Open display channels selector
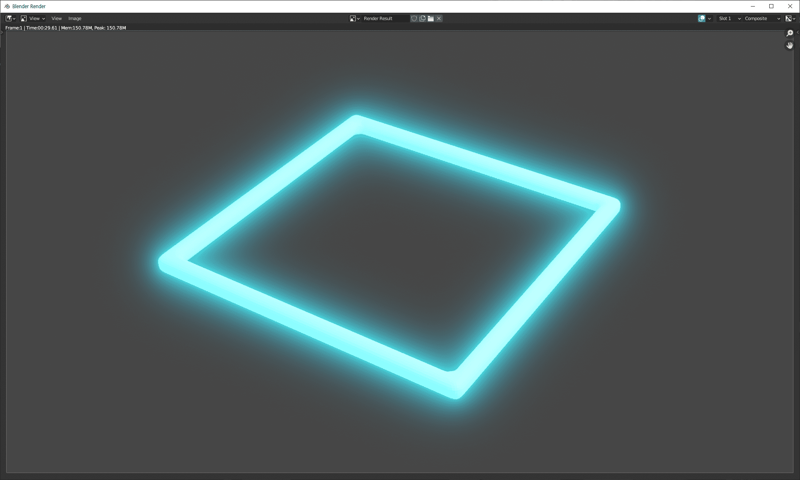The width and height of the screenshot is (800, 480). 790,18
